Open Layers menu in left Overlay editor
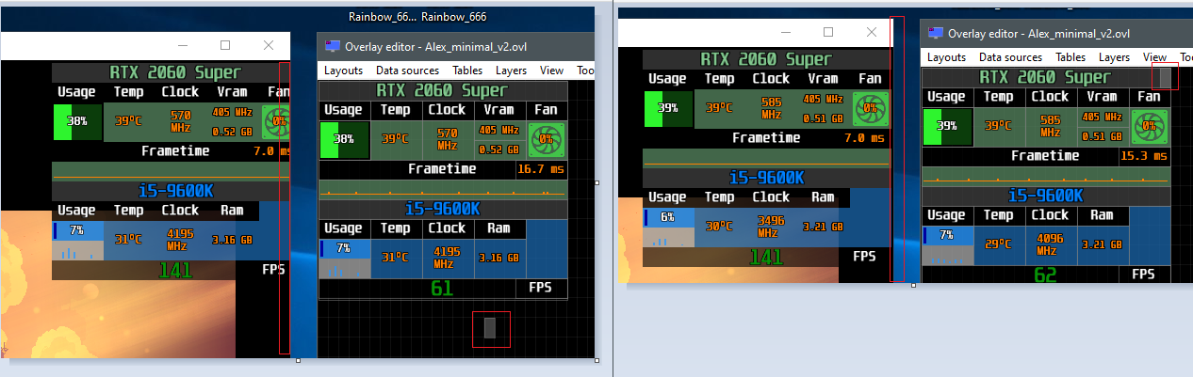The image size is (1193, 377). pyautogui.click(x=512, y=71)
